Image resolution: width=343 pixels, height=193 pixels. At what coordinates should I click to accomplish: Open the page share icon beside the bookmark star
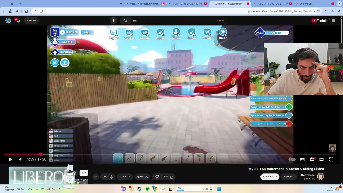pyautogui.click(x=41, y=11)
